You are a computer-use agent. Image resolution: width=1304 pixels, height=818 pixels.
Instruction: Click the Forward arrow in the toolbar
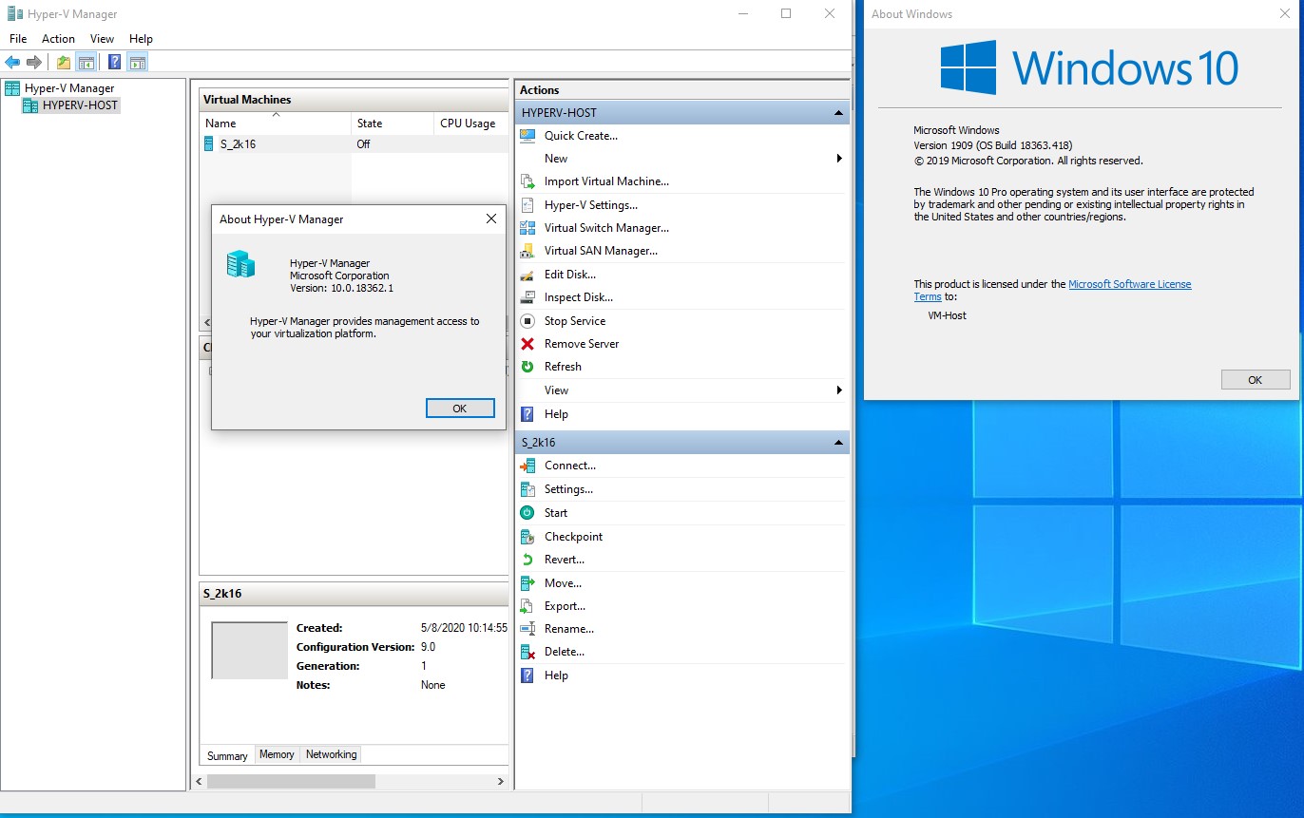(34, 63)
